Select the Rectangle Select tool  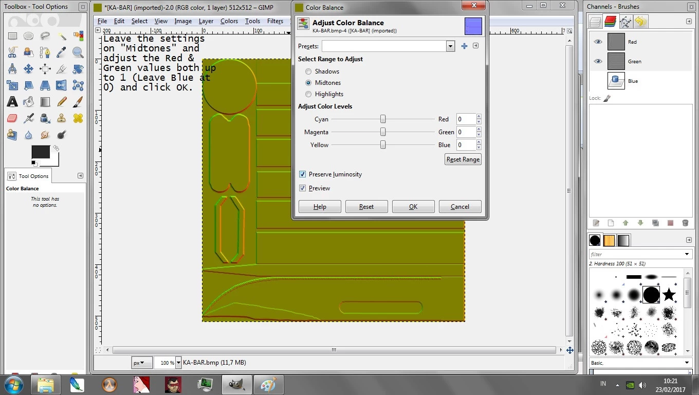click(12, 36)
